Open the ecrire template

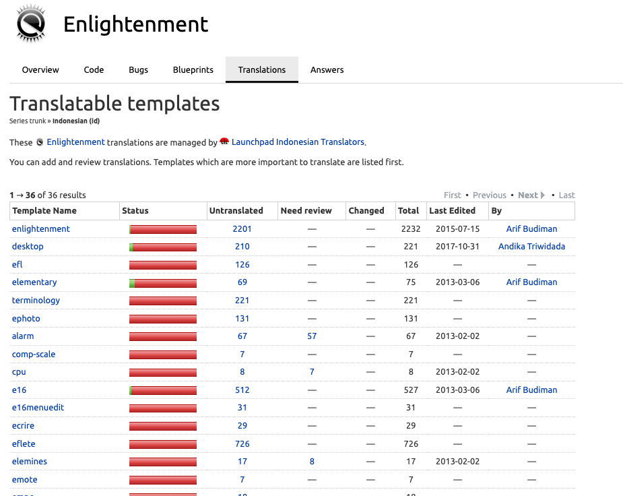point(23,426)
